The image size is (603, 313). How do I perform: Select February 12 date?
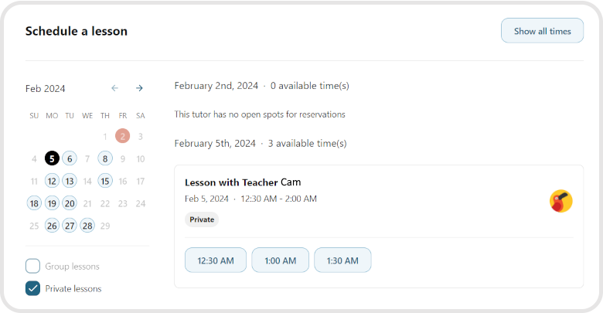52,181
